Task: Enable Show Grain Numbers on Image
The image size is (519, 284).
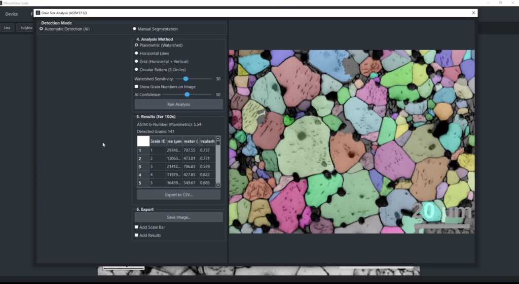Action: click(136, 86)
